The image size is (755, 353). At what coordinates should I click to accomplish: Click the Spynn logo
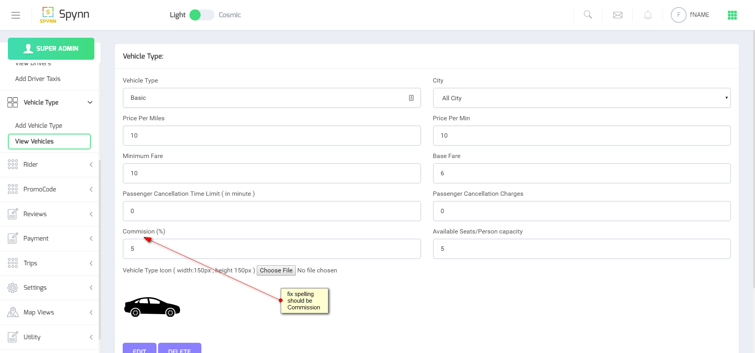tap(65, 15)
